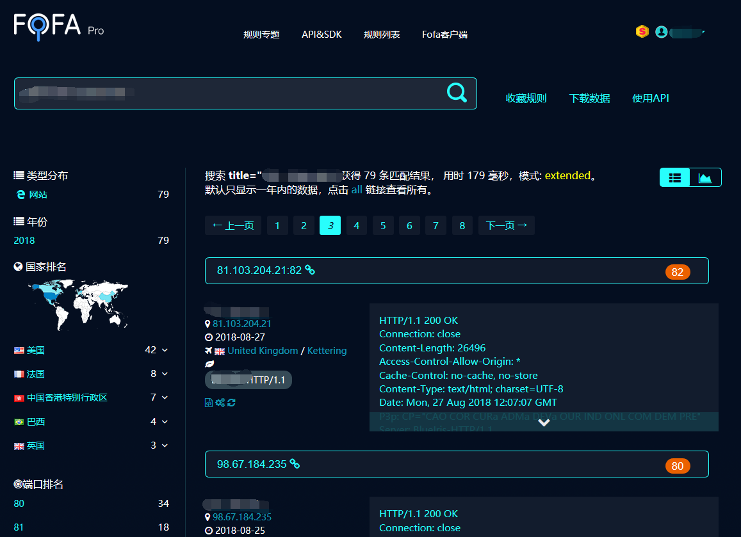The height and width of the screenshot is (537, 741).
Task: Click the orange 80 port badge
Action: coord(677,466)
